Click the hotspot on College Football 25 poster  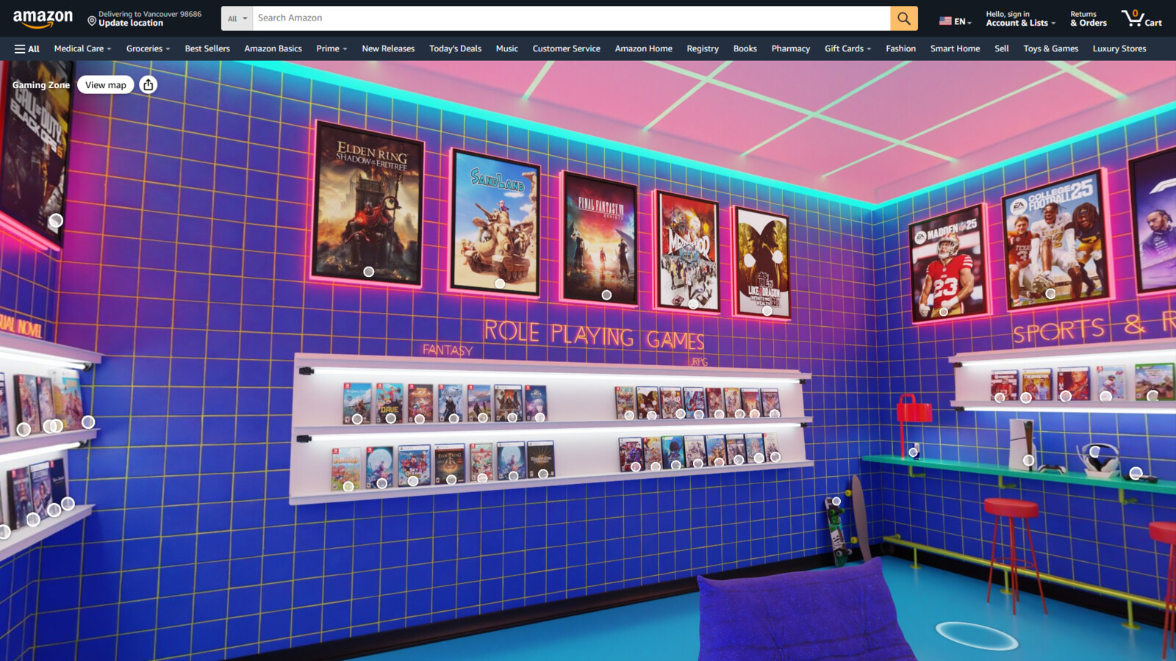[1050, 293]
